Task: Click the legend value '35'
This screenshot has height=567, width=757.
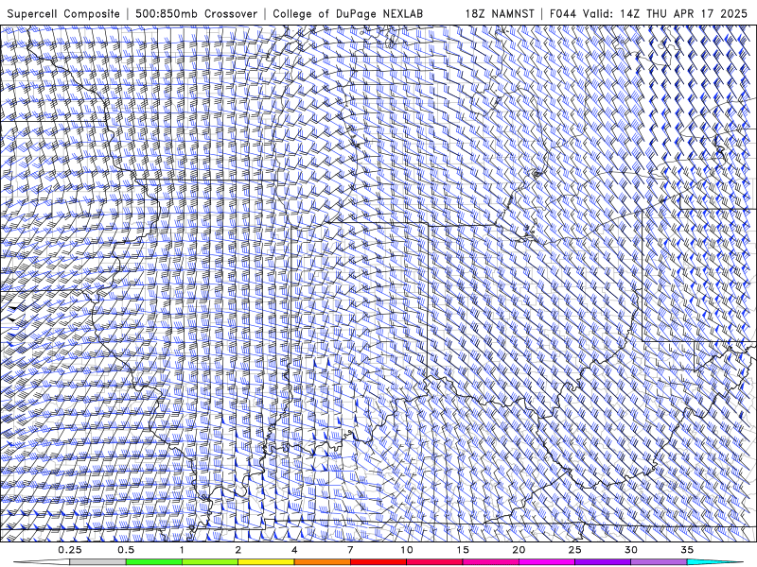Action: 687,550
